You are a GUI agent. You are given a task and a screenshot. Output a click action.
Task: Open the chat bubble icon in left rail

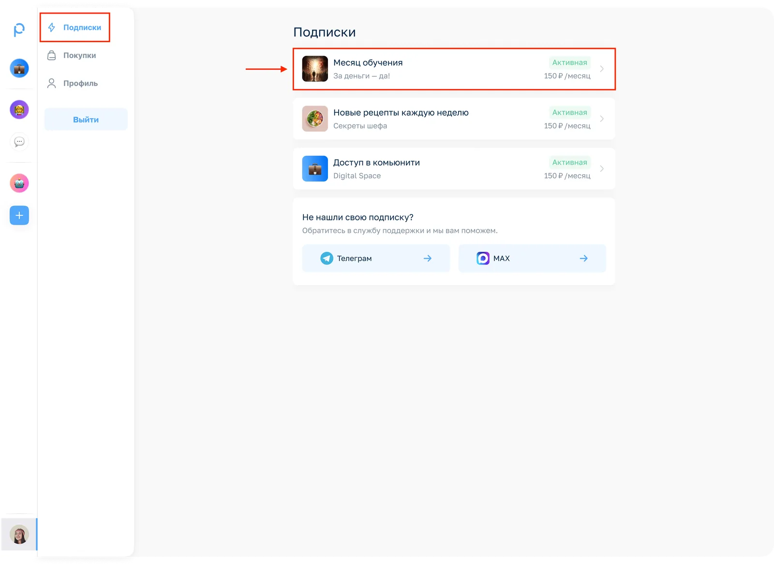point(19,142)
